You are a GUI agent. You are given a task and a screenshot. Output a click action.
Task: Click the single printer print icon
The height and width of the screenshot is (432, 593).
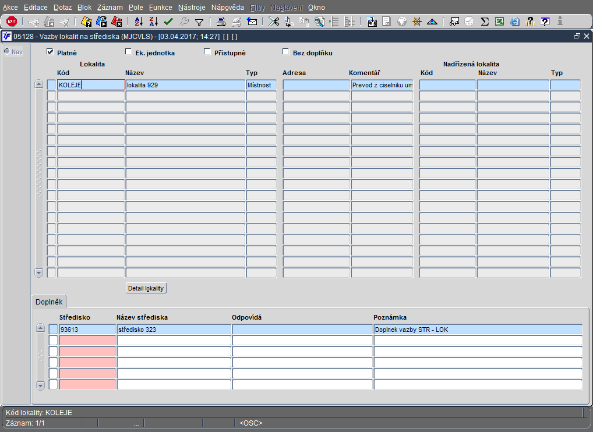click(221, 22)
